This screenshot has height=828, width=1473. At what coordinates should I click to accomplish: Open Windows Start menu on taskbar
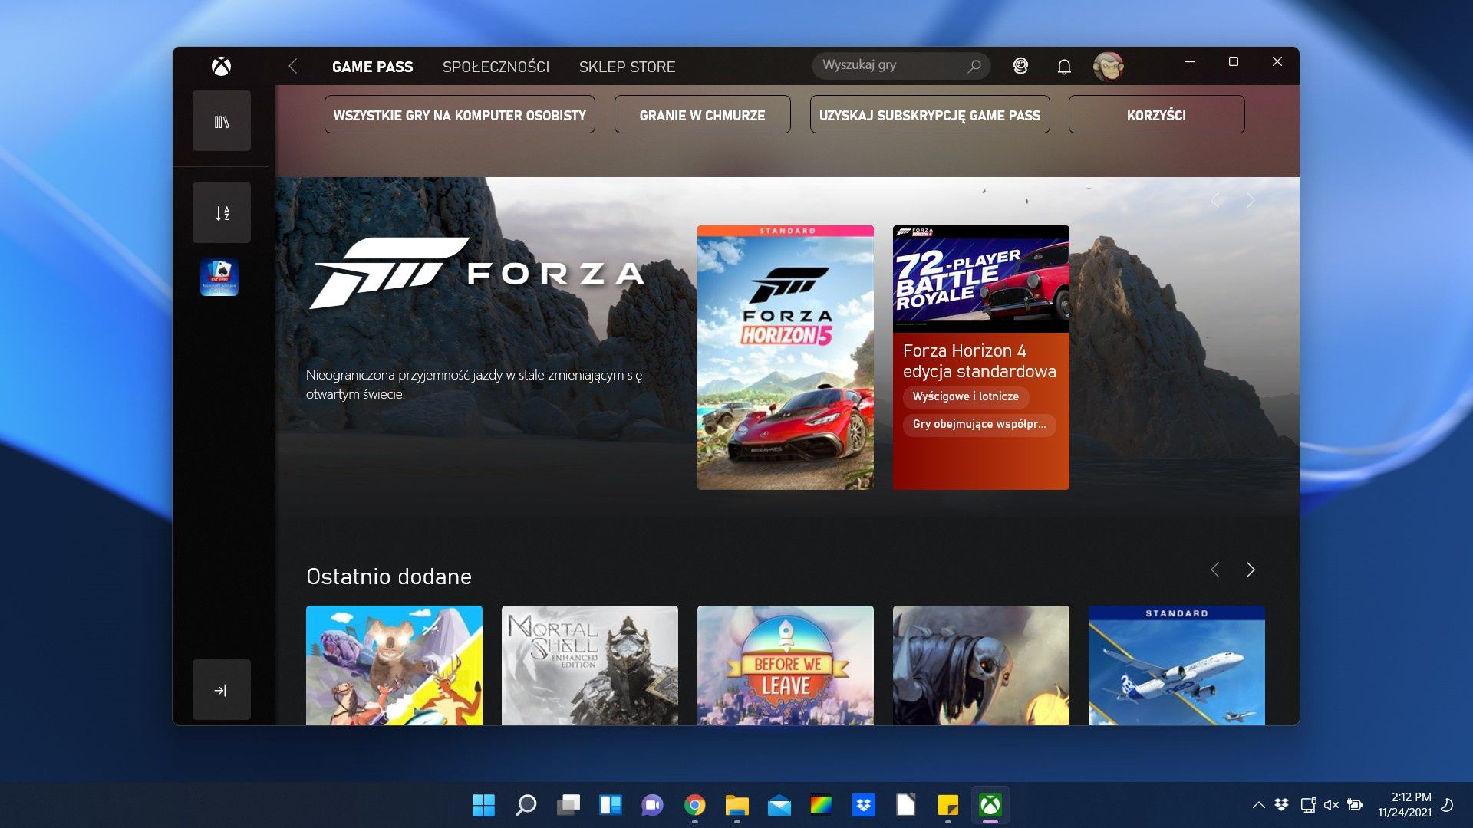[483, 805]
